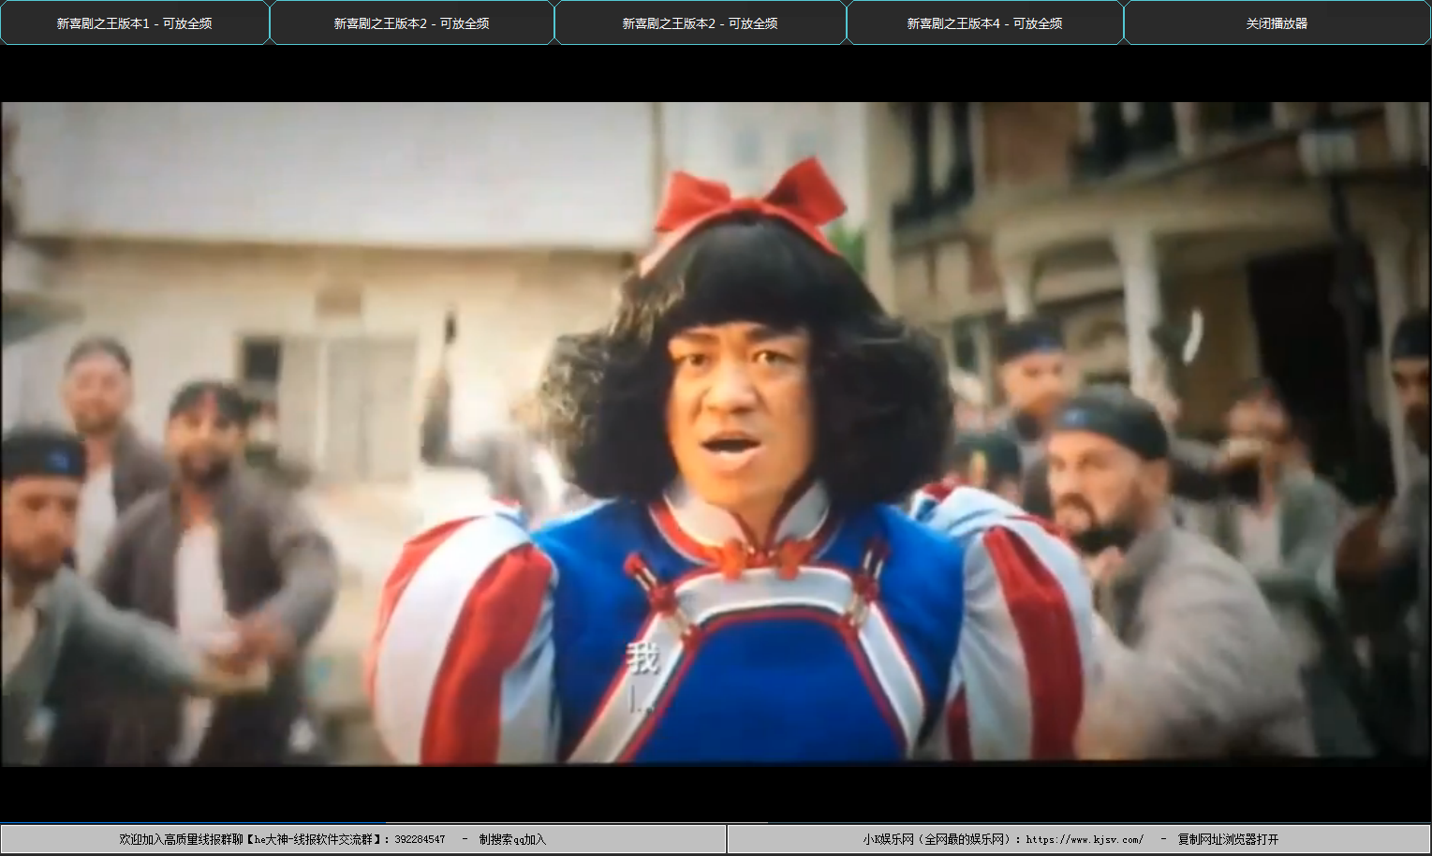Viewport: 1432px width, 856px height.
Task: Open the 小K娱乐网 www.kjsv.com link bar
Action: click(x=1079, y=839)
